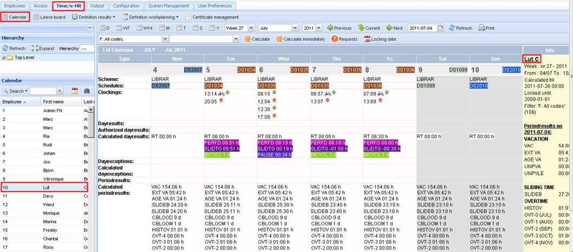Open Certificate management

[212, 17]
